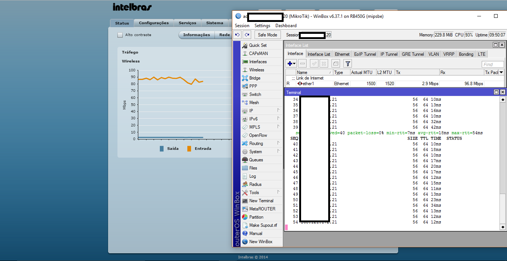Open Switch settings
The height and width of the screenshot is (261, 507).
(x=255, y=94)
